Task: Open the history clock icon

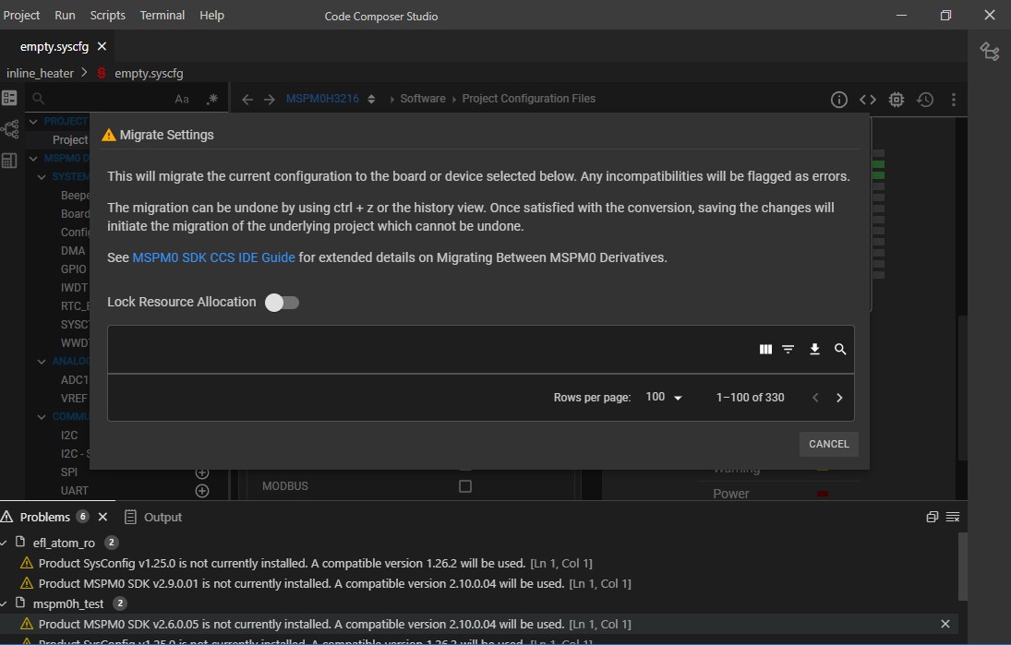Action: [925, 100]
